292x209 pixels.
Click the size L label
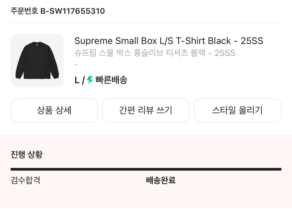[x=77, y=80]
